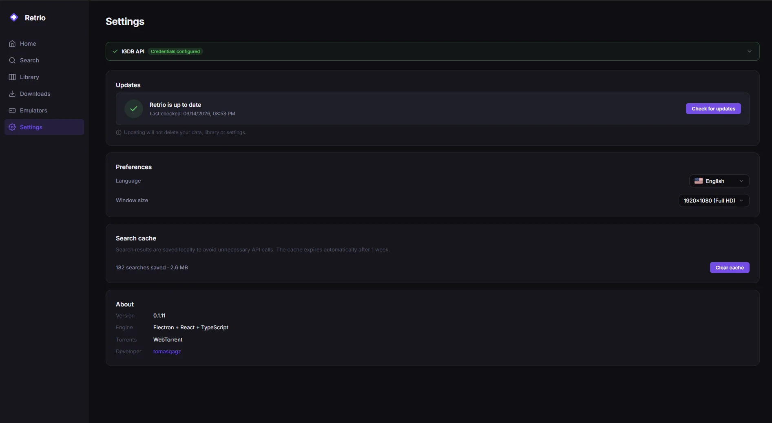Click the American flag next to English
Viewport: 772px width, 423px height.
[698, 181]
